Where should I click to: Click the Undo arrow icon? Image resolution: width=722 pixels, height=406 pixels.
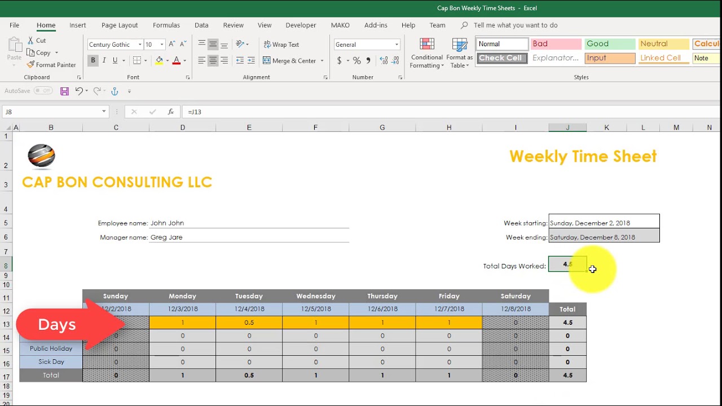79,91
